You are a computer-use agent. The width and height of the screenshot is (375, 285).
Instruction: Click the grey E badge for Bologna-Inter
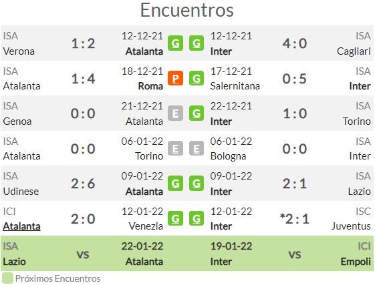pyautogui.click(x=197, y=148)
